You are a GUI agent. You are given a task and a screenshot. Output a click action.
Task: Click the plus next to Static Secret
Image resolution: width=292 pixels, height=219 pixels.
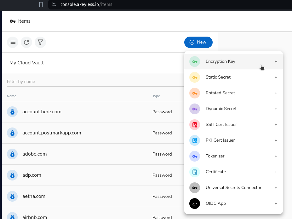[x=276, y=77]
